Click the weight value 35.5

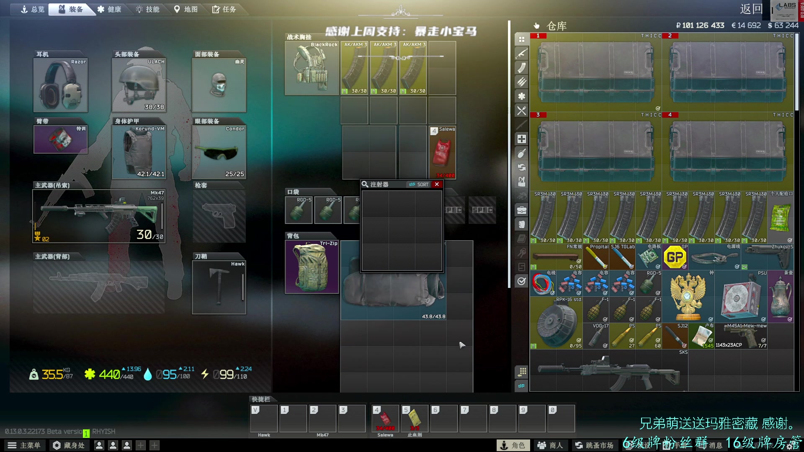[x=52, y=374]
